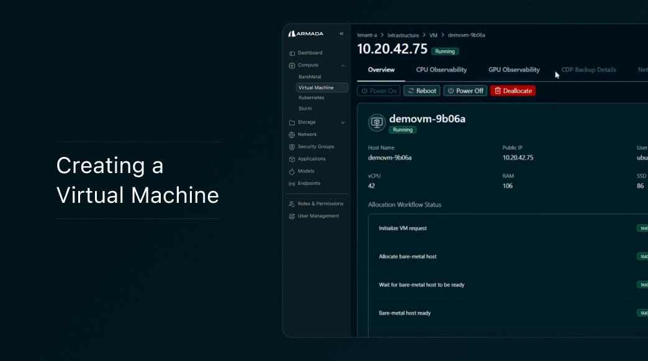Image resolution: width=648 pixels, height=361 pixels.
Task: Switch to the Overview tab
Action: (x=381, y=70)
